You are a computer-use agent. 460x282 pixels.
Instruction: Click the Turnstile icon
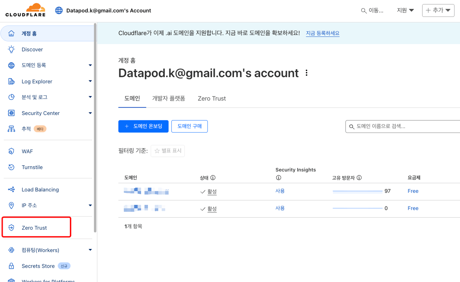11,167
